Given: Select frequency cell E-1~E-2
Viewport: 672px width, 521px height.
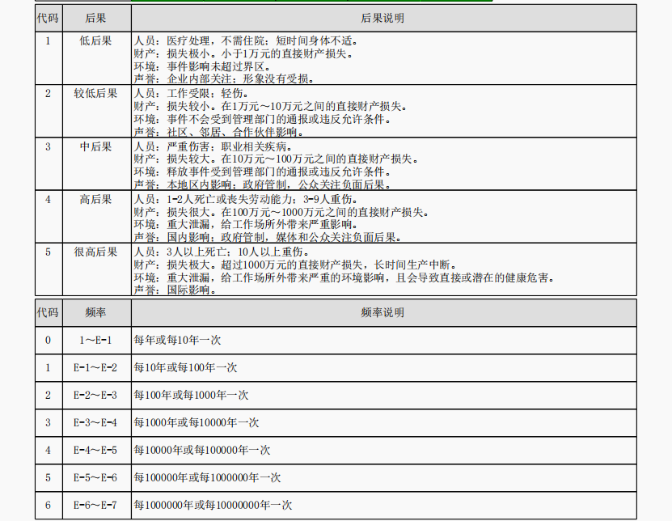Looking at the screenshot, I should coord(97,368).
